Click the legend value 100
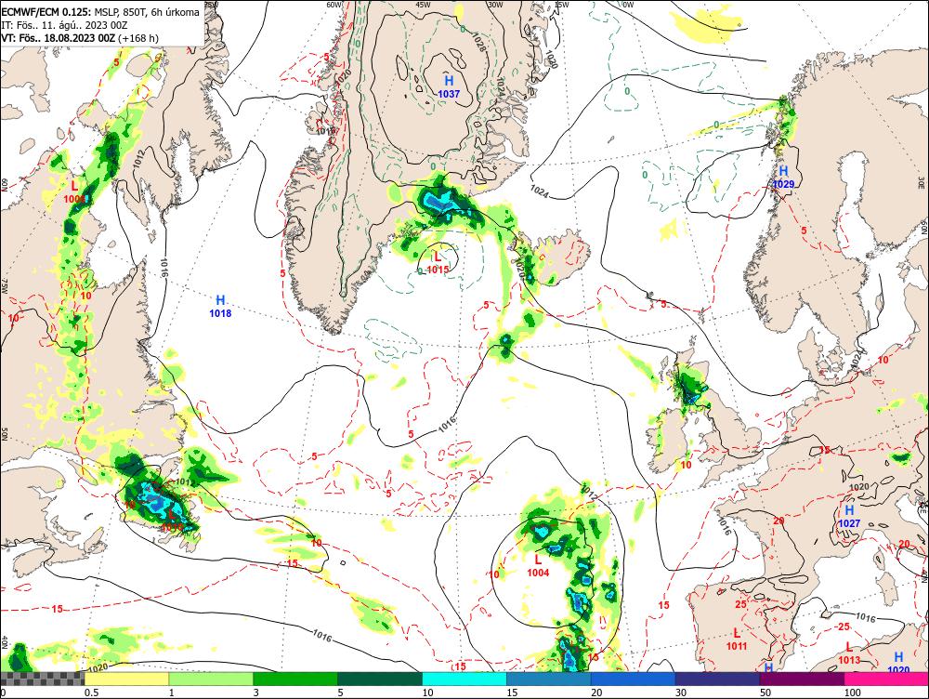This screenshot has height=699, width=929. (852, 692)
